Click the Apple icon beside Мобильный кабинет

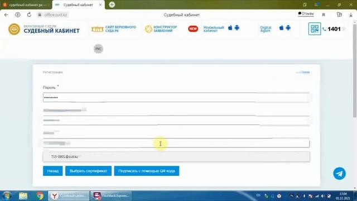pos(230,28)
